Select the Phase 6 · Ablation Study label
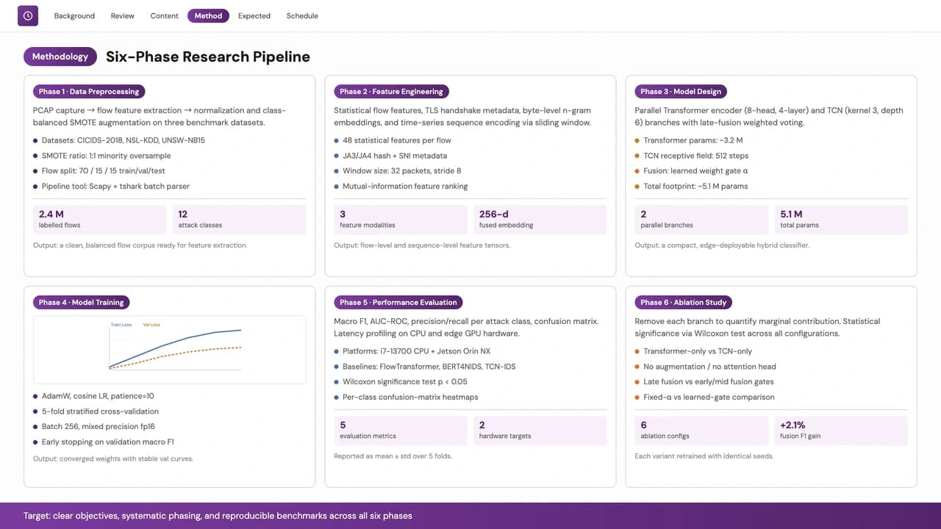Viewport: 941px width, 529px height. [684, 302]
